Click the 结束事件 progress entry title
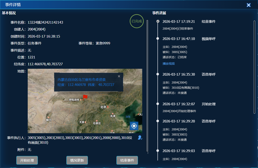Screen dimensions: 258x168 tap(209, 22)
